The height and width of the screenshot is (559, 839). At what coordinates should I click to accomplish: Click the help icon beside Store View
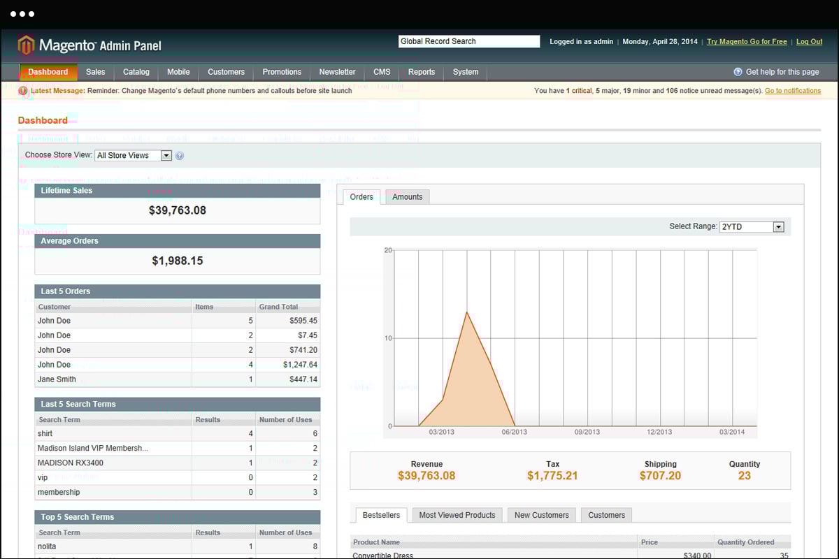pyautogui.click(x=180, y=156)
